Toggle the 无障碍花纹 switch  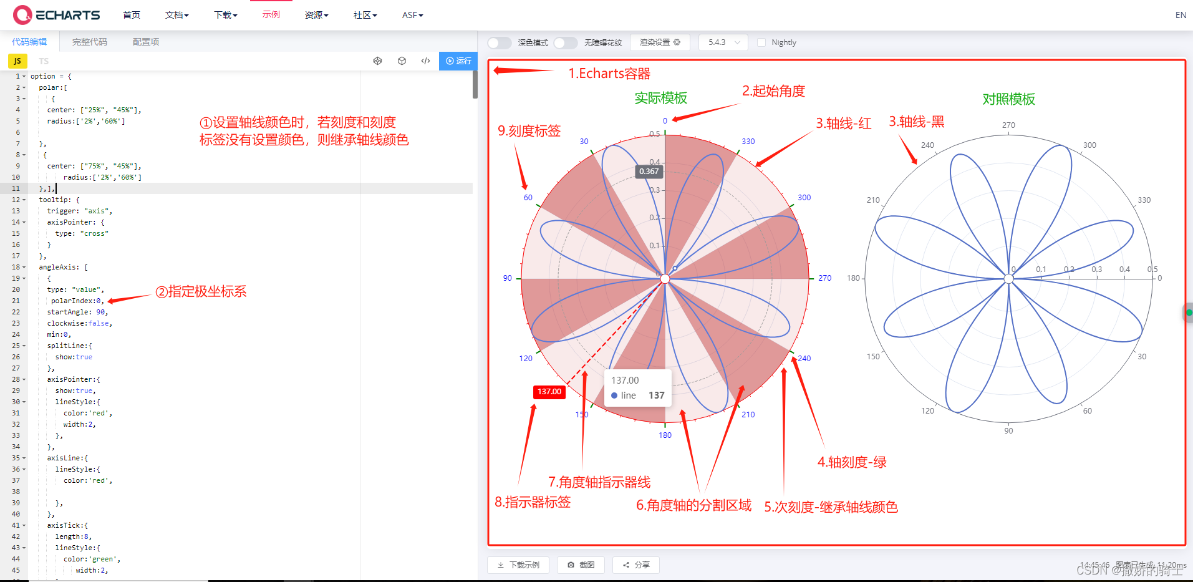pyautogui.click(x=565, y=42)
